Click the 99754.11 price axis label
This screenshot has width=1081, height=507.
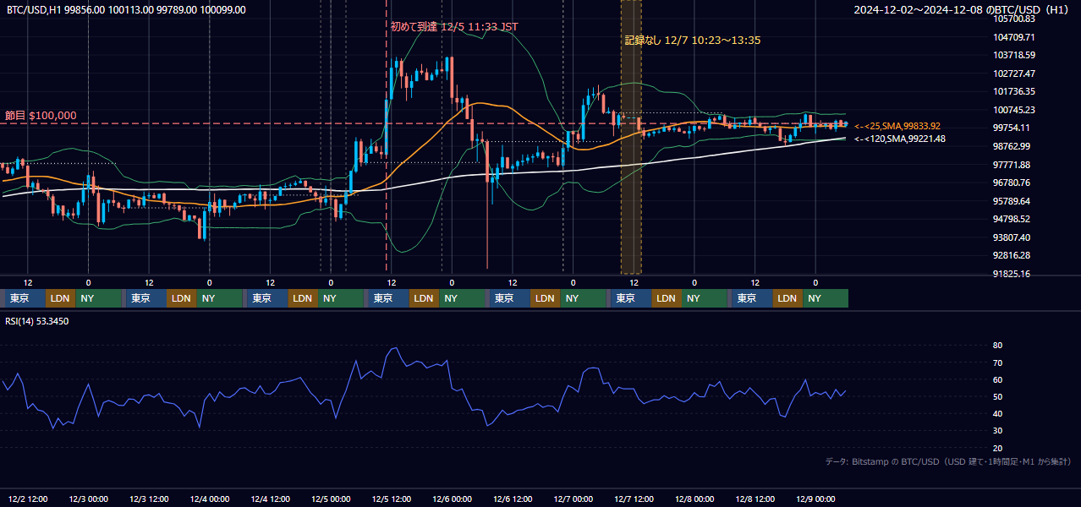point(1012,128)
